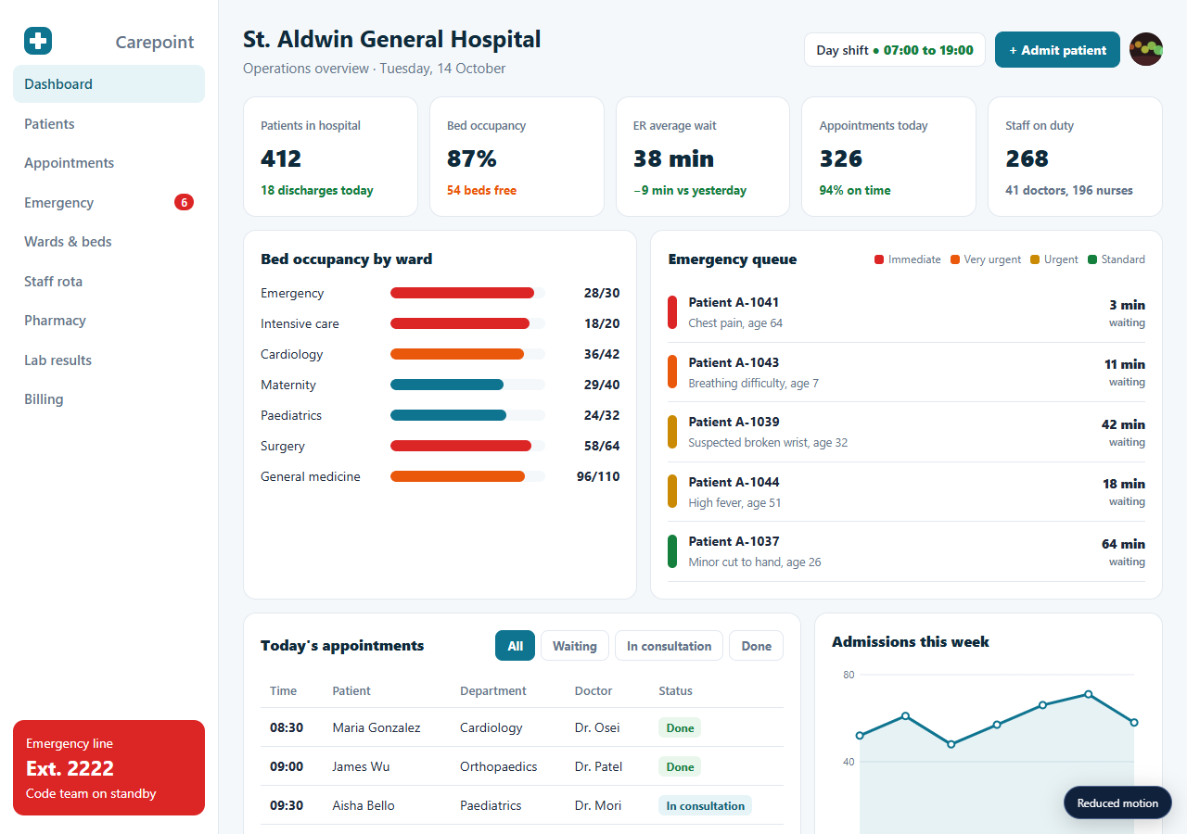1187x834 pixels.
Task: Open Wards & beds in sidebar
Action: (108, 242)
